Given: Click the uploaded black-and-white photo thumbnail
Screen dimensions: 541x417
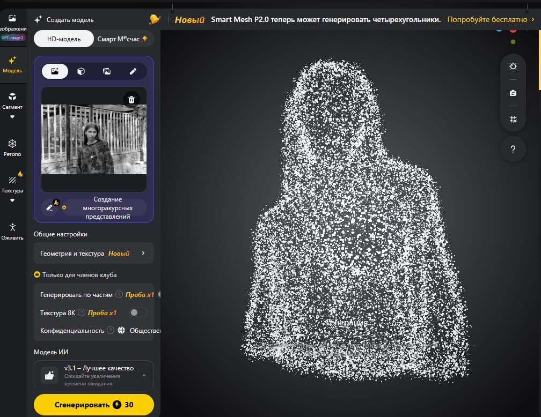Looking at the screenshot, I should (94, 139).
